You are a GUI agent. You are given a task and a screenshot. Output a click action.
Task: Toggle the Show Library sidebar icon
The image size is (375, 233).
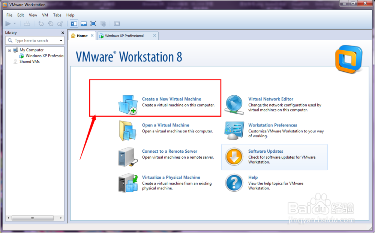click(x=74, y=23)
